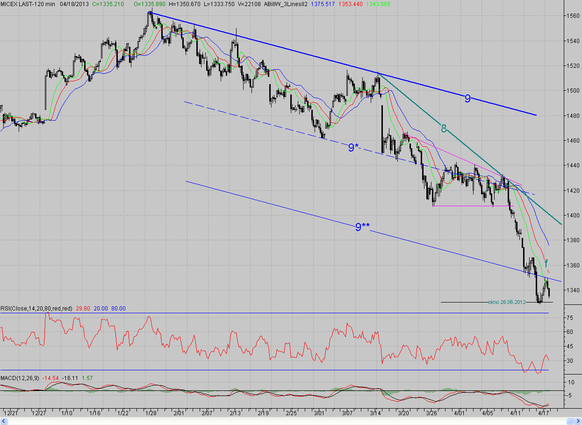This screenshot has width=582, height=425.
Task: Click the left arrow of the horizontal scrollbar
Action: coord(4,421)
